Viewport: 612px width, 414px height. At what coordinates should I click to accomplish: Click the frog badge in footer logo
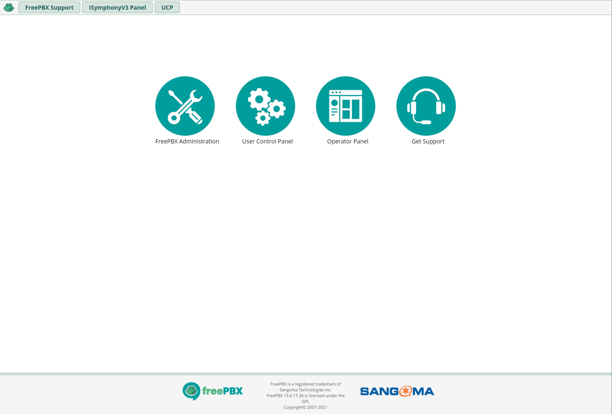[x=191, y=391]
